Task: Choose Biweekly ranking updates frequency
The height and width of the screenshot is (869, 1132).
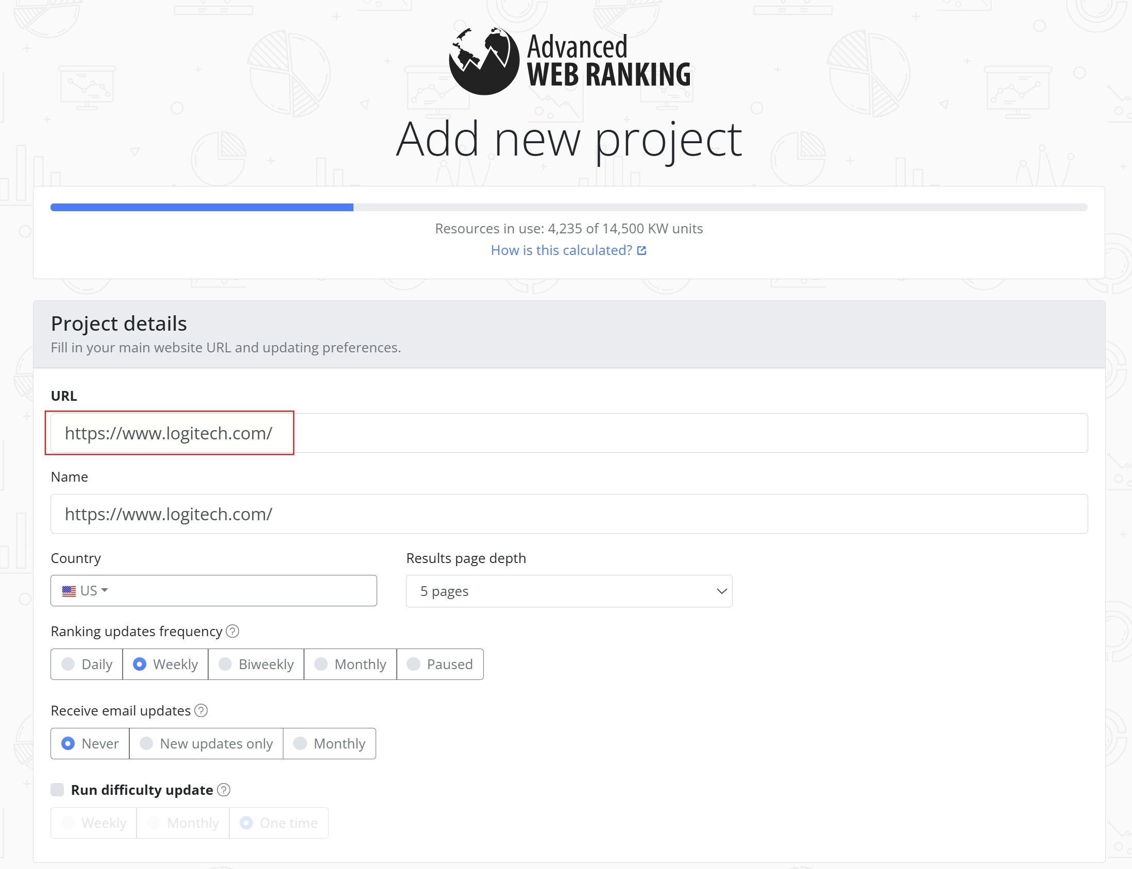Action: click(256, 664)
